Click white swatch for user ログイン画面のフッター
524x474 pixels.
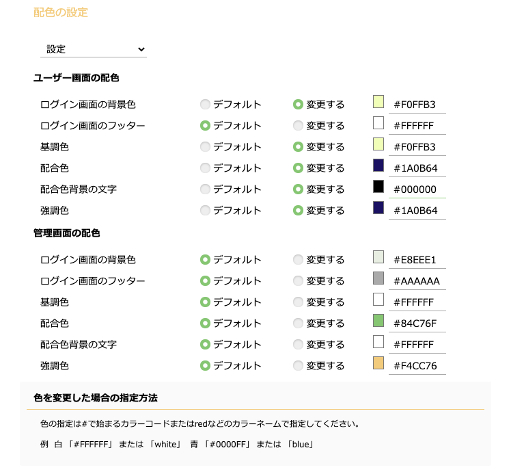(x=378, y=122)
